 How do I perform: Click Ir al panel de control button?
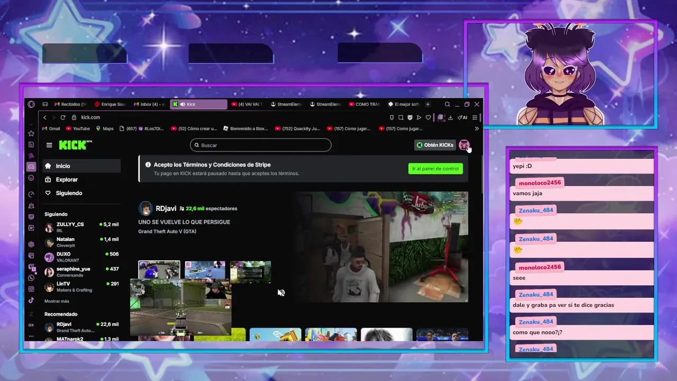click(436, 169)
